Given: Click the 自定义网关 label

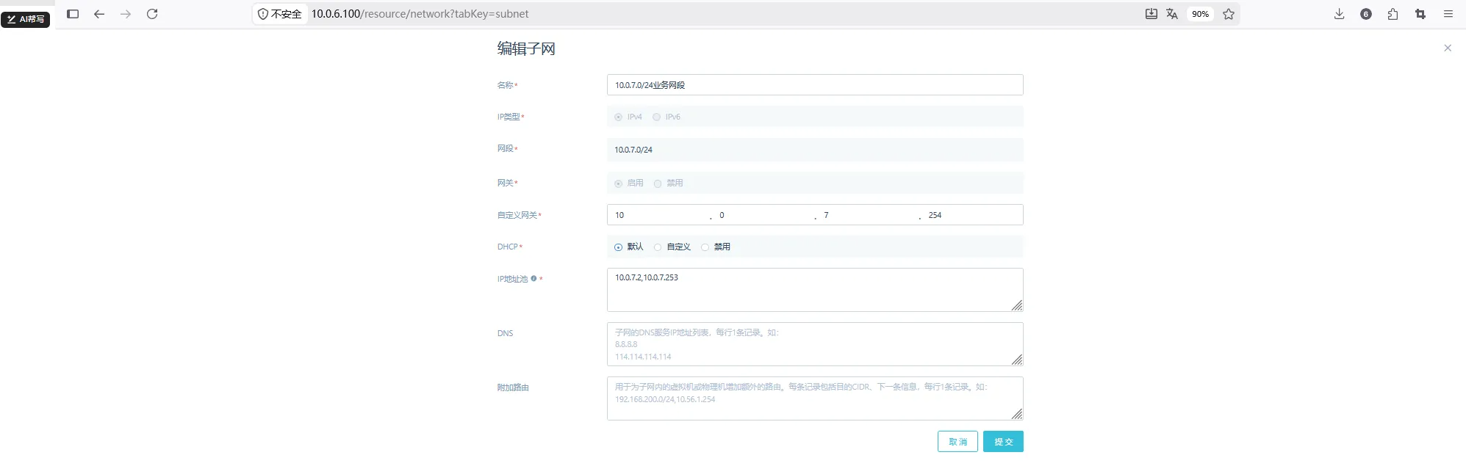Looking at the screenshot, I should click(517, 215).
